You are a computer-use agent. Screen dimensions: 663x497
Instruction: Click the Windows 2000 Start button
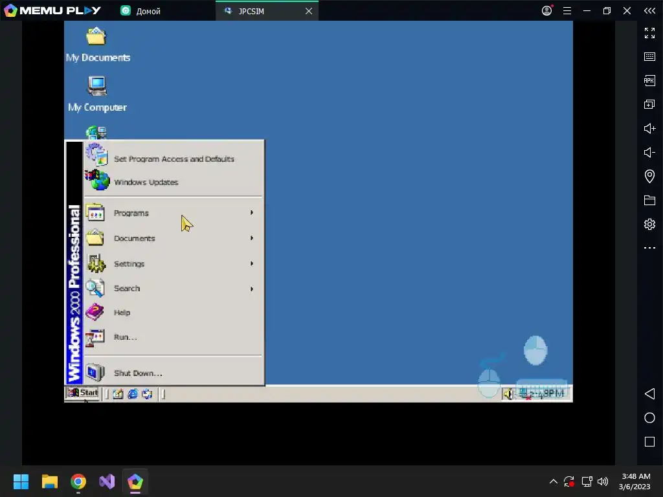82,393
